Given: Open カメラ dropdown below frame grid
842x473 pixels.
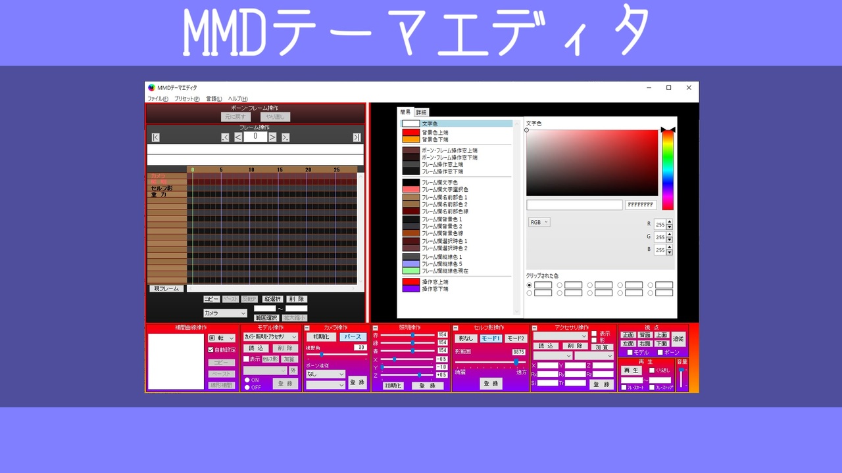Looking at the screenshot, I should (x=225, y=313).
